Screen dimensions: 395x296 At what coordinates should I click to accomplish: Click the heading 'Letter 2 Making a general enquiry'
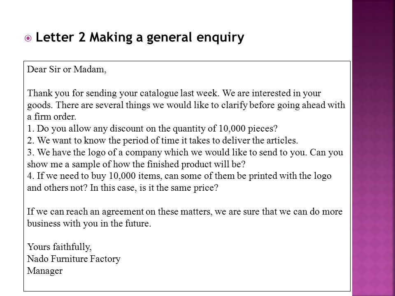click(140, 37)
